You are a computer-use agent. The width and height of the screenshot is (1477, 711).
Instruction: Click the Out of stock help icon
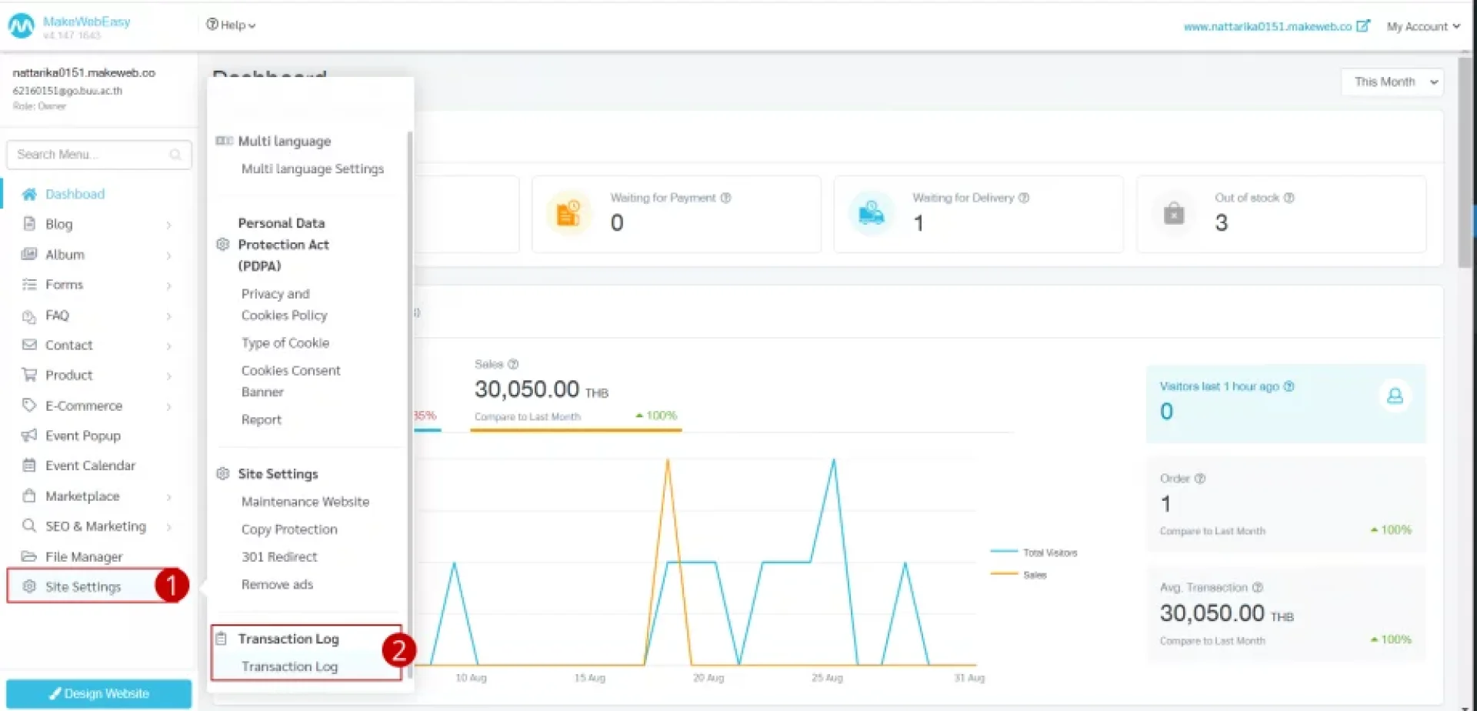click(1289, 198)
